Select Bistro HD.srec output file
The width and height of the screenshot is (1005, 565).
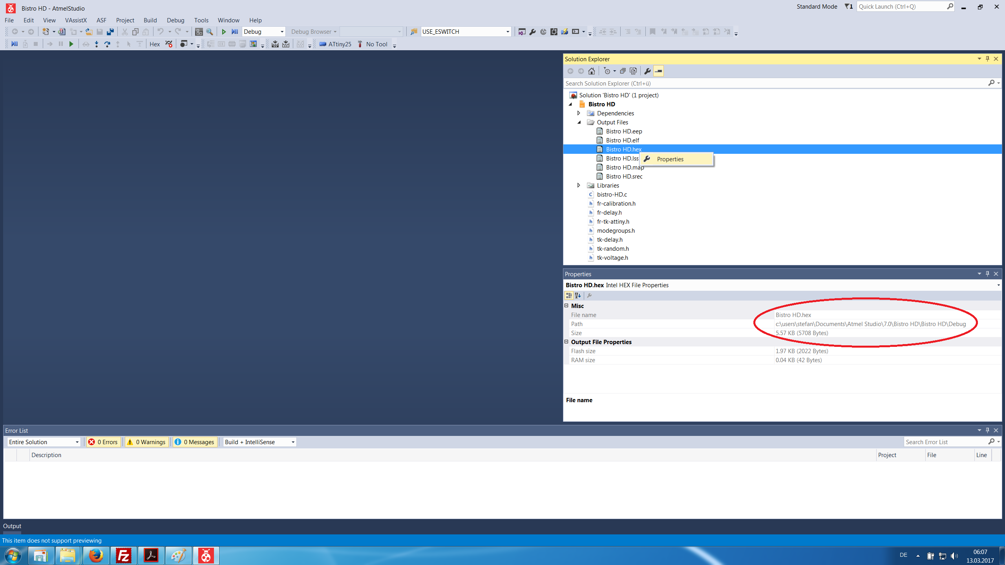click(624, 177)
